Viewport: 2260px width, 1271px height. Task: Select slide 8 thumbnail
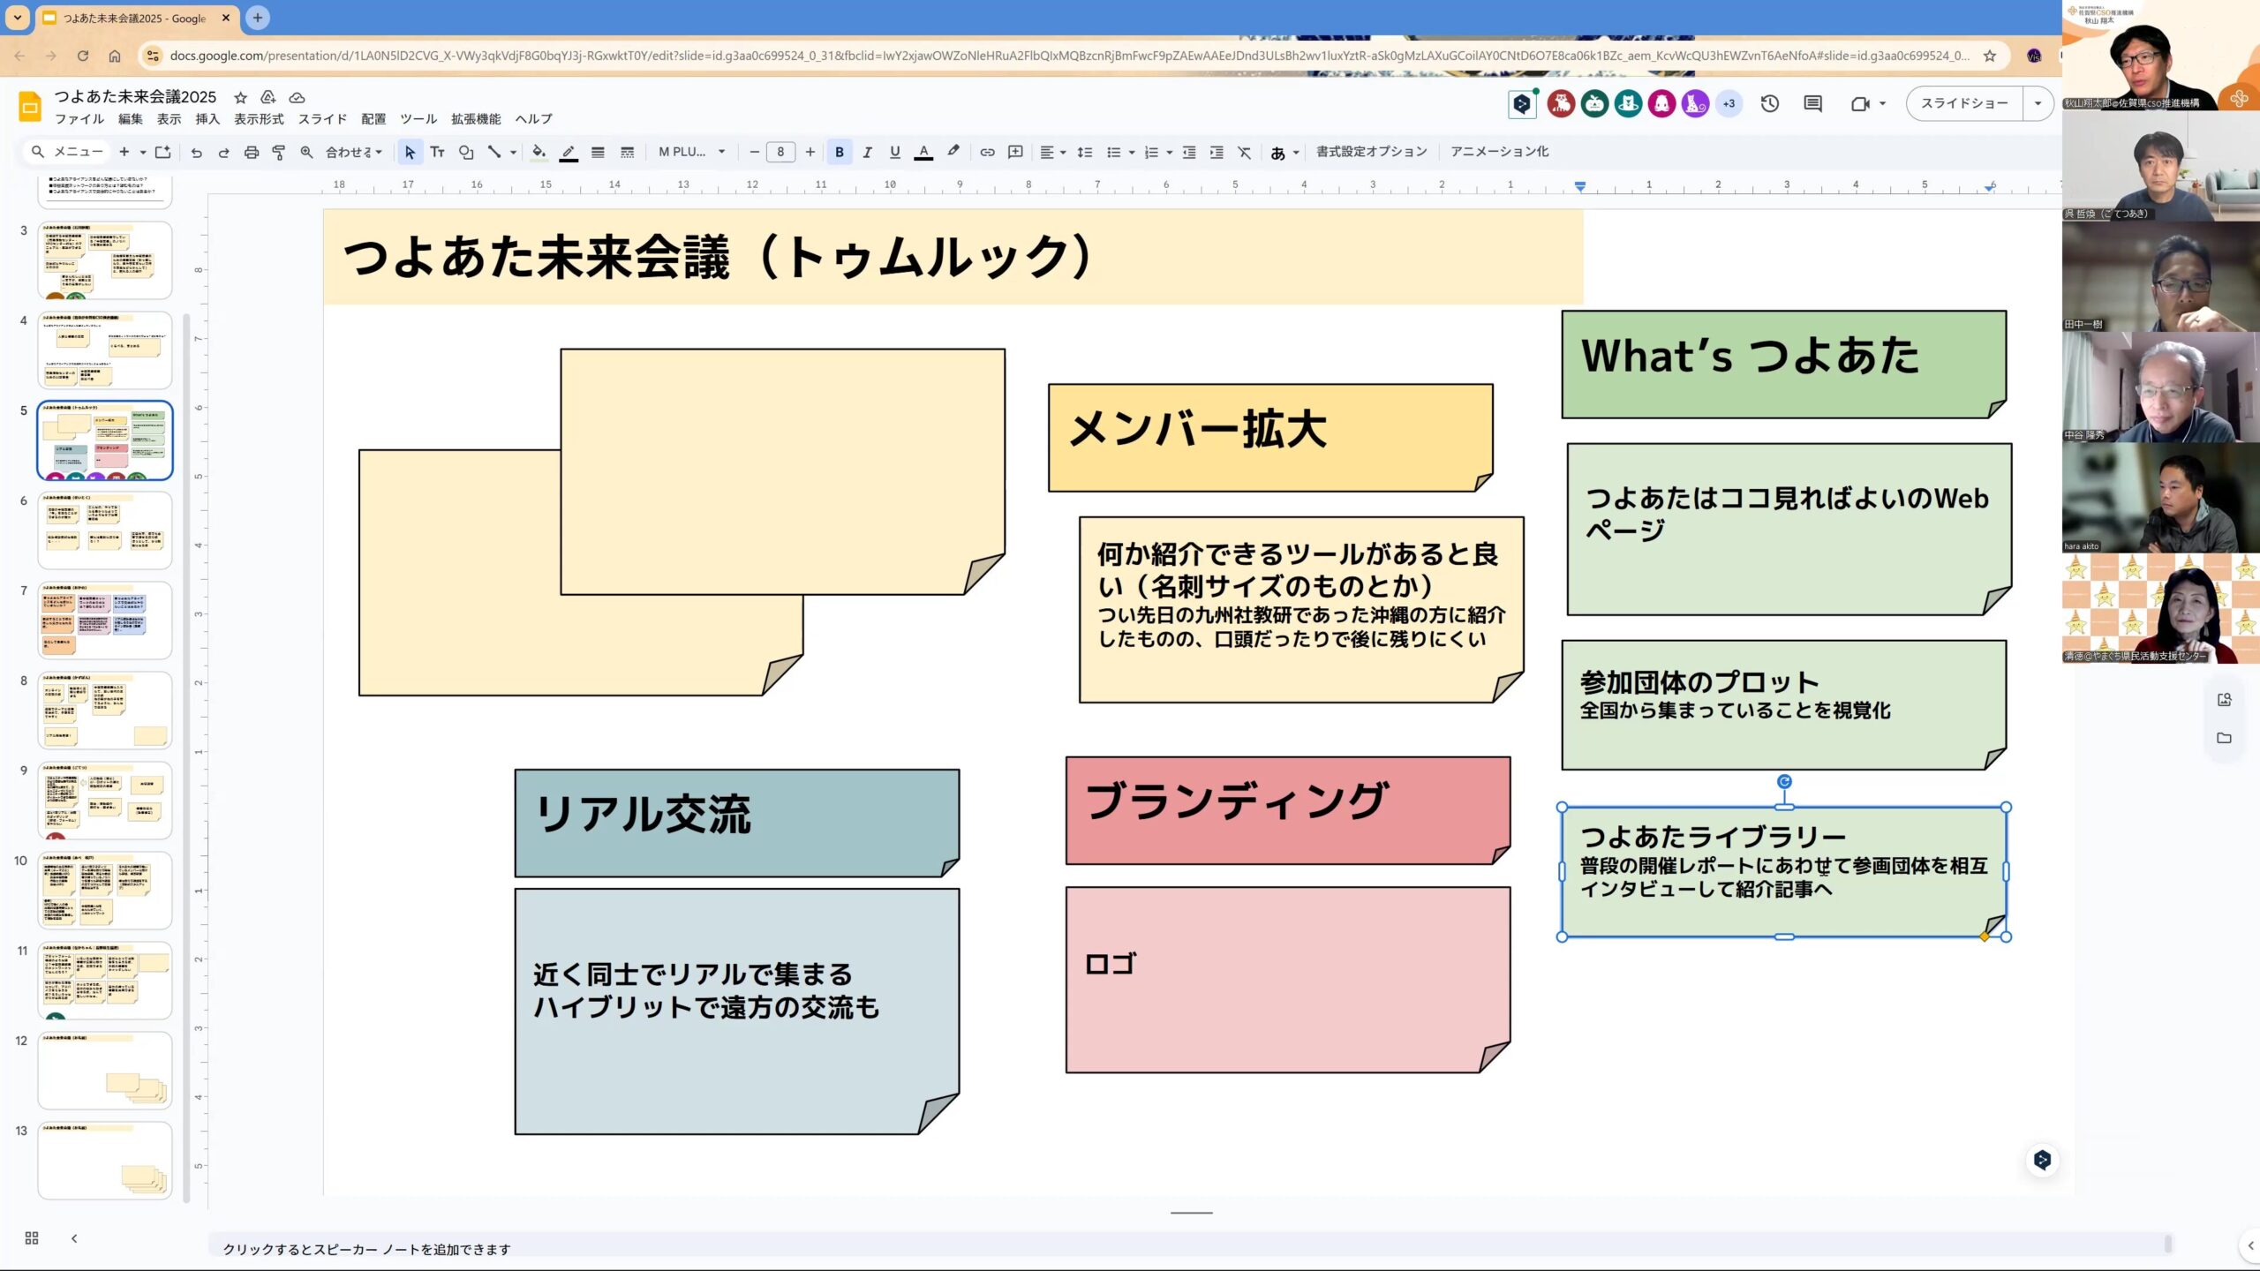point(105,710)
